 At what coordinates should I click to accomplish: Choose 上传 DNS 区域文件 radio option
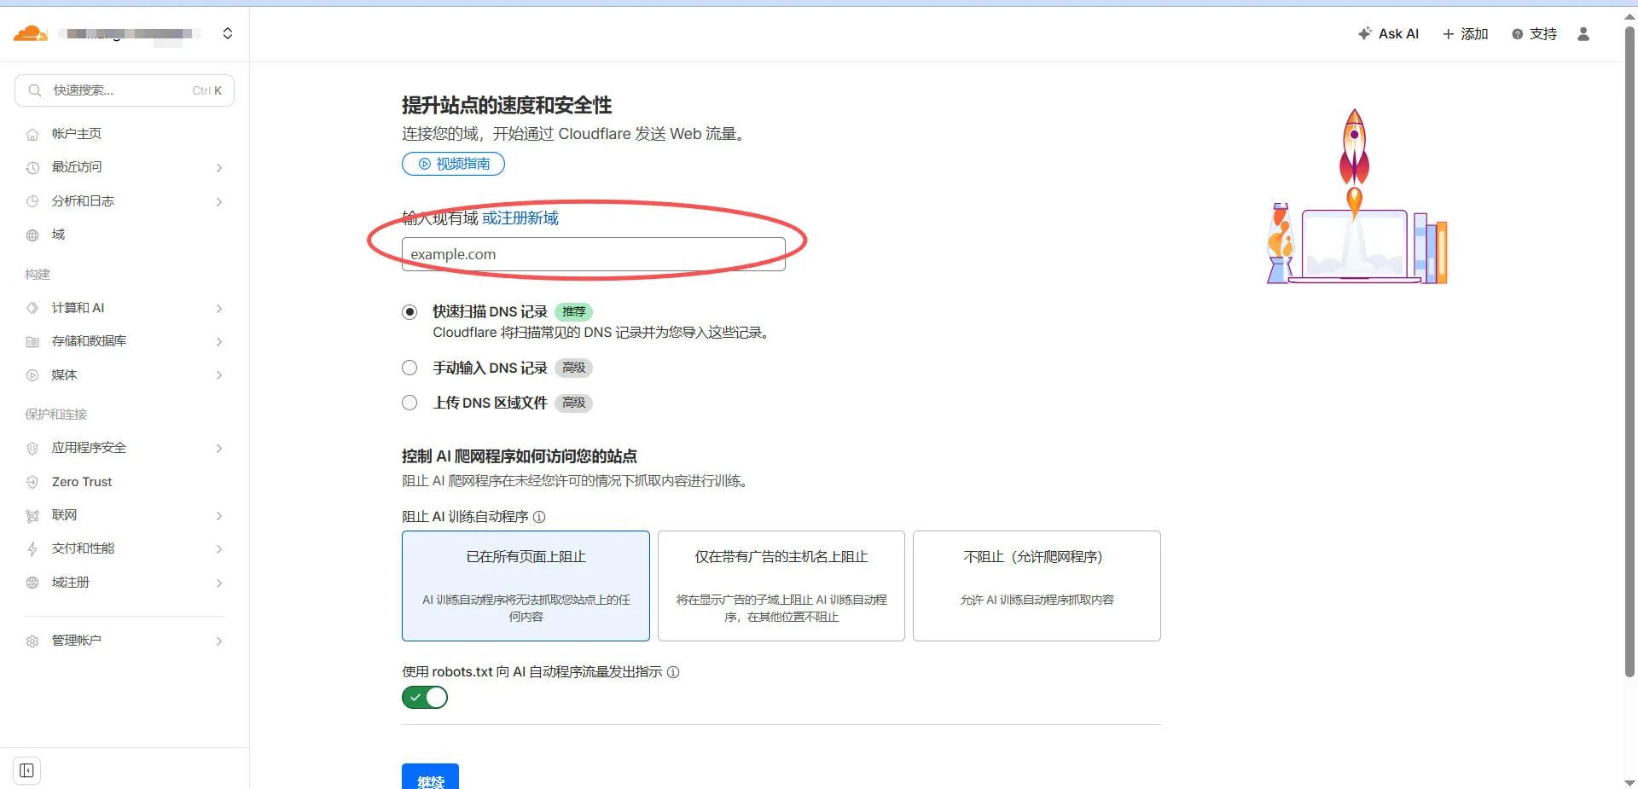(409, 403)
